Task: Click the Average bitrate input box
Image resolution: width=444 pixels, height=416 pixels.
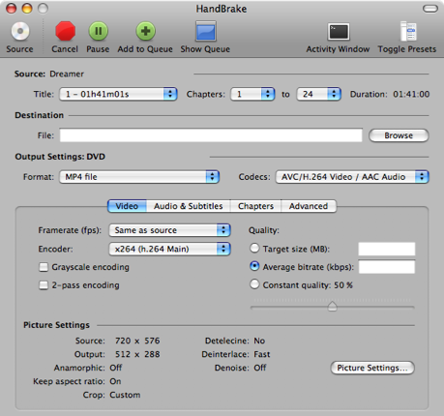Action: click(387, 267)
